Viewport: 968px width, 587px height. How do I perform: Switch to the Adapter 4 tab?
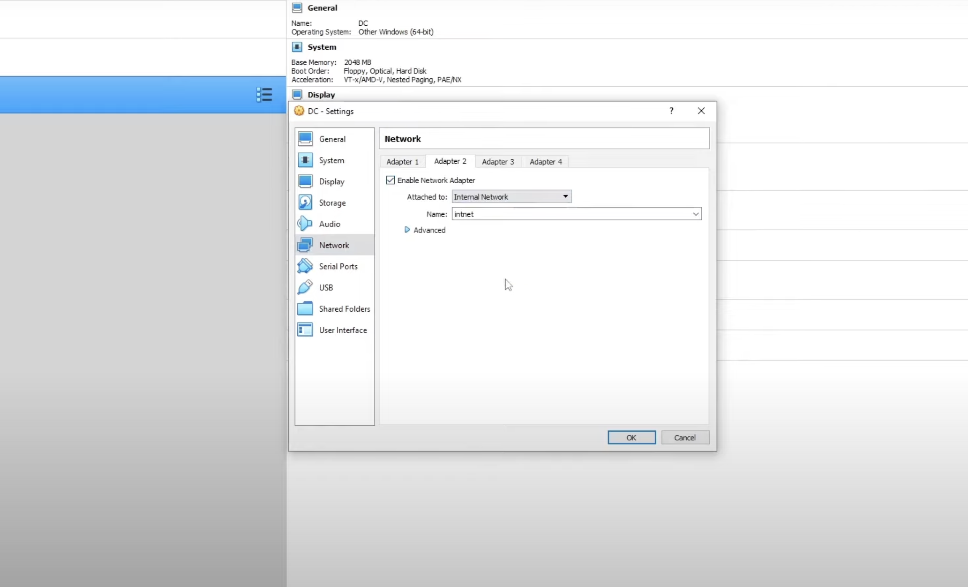tap(546, 162)
